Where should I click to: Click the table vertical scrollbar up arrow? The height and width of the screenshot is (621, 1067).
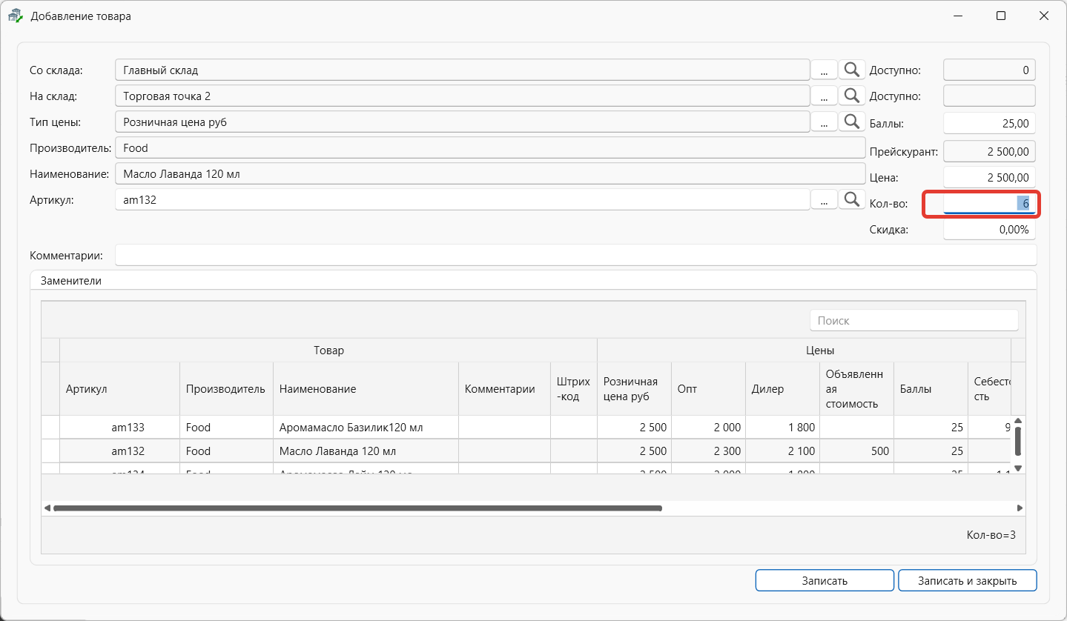click(x=1018, y=421)
